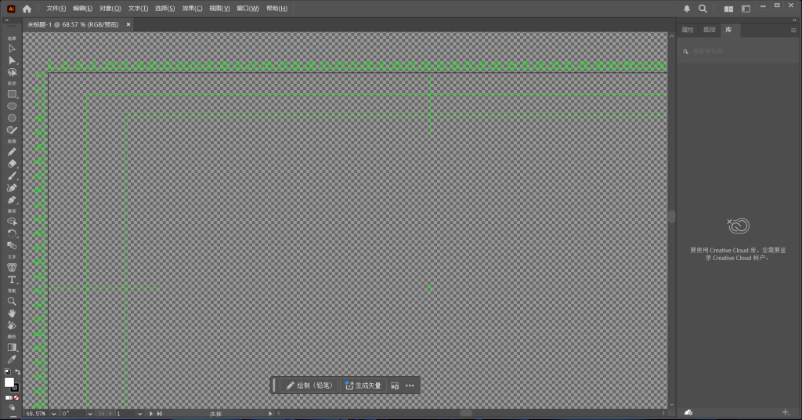Open the Home screen icon

click(27, 9)
